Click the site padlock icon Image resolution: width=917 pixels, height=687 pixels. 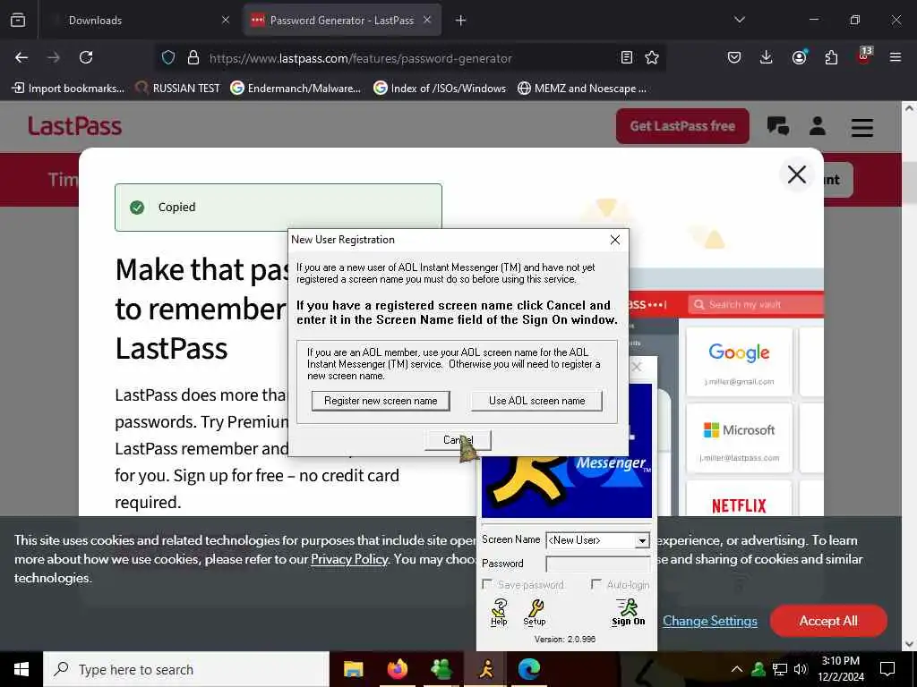193,58
